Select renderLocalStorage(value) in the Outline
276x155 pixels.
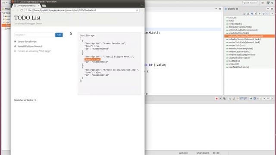pyautogui.click(x=242, y=55)
